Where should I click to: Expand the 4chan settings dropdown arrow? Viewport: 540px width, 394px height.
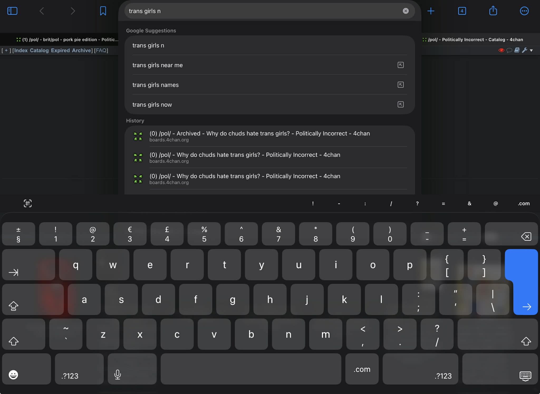(531, 50)
